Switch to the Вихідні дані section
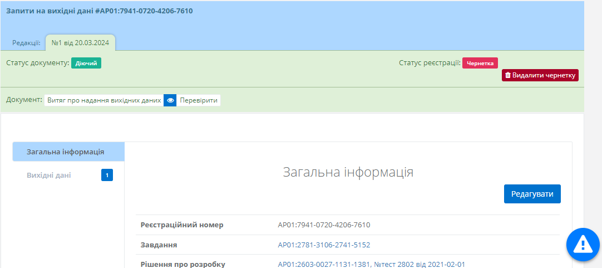The width and height of the screenshot is (602, 268). pyautogui.click(x=49, y=176)
